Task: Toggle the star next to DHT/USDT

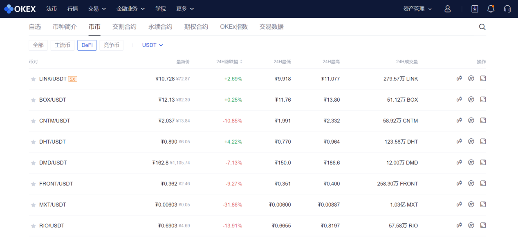Action: coord(33,142)
